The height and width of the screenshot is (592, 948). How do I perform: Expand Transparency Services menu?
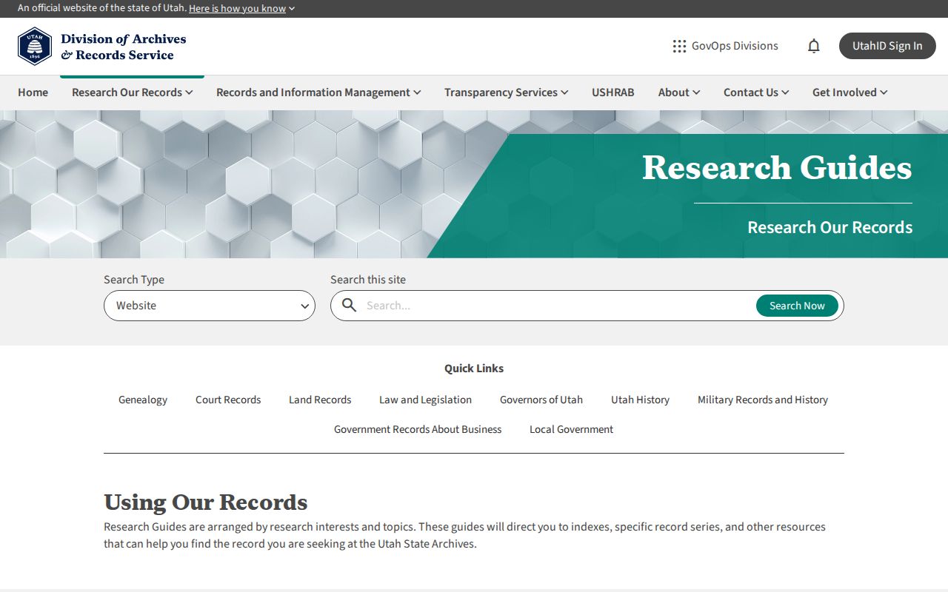coord(507,92)
